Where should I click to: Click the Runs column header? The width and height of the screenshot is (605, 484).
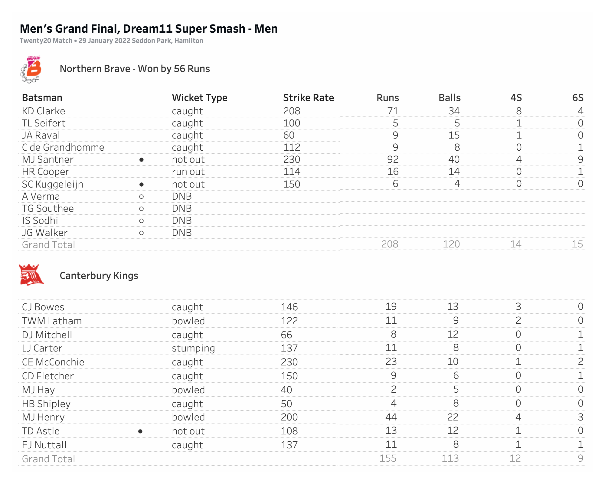click(x=388, y=98)
